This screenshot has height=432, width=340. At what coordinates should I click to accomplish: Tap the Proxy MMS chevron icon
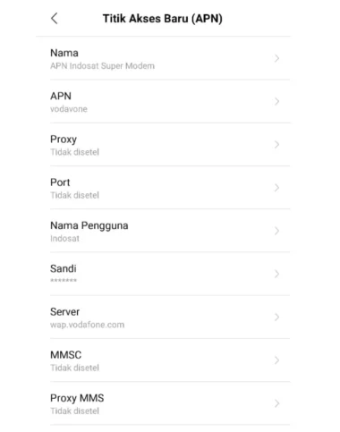276,403
